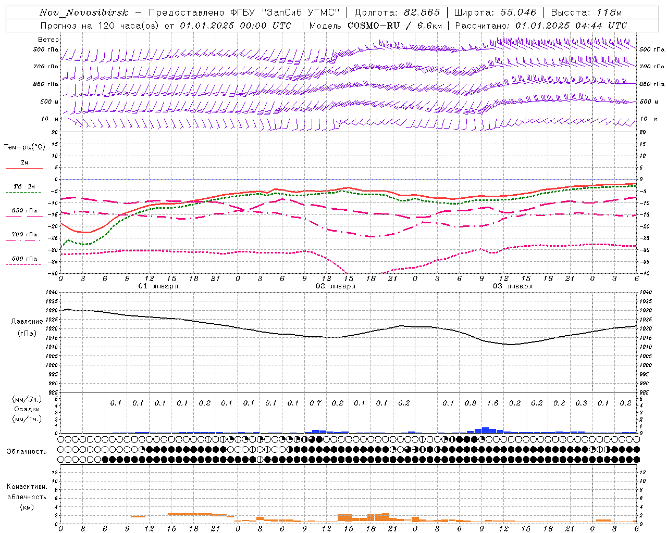The image size is (667, 533).
Task: Click the '(гПа)' pressure unit label
Action: pyautogui.click(x=27, y=333)
